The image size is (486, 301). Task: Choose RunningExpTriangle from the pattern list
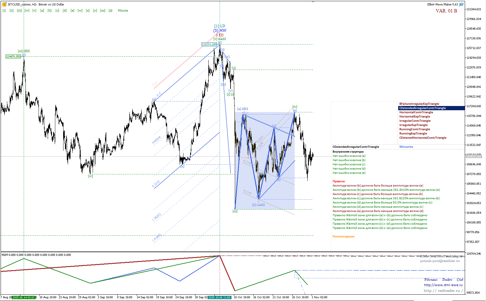click(413, 134)
